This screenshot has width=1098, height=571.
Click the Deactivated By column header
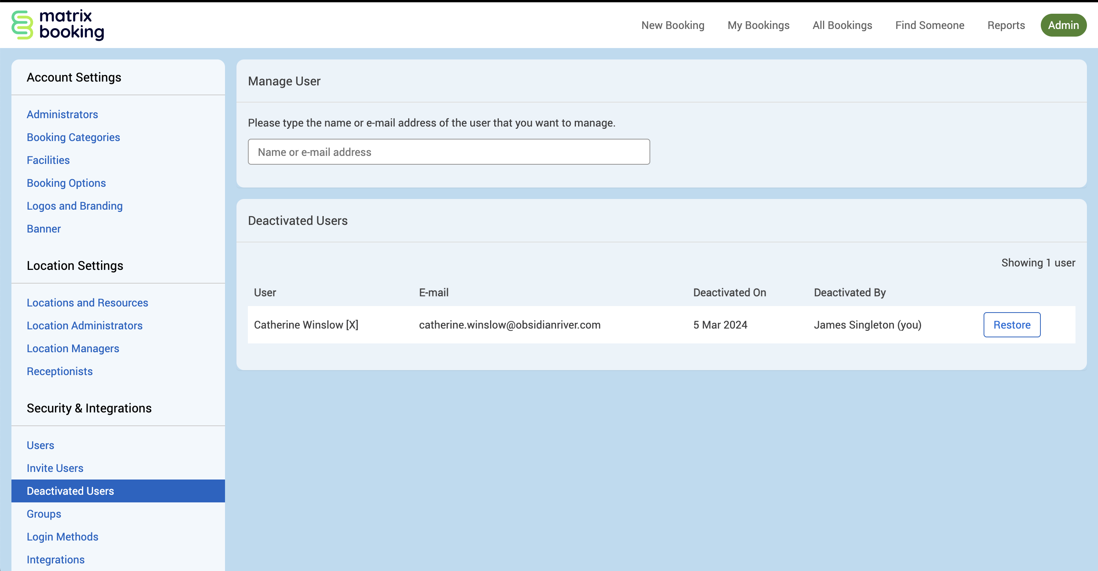(849, 292)
